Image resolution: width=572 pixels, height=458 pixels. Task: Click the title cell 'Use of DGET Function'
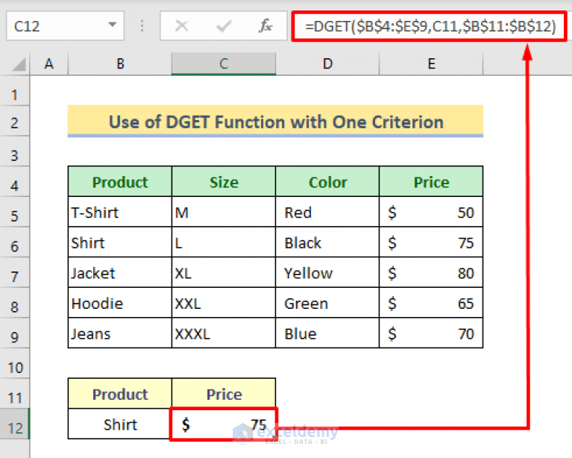(275, 122)
